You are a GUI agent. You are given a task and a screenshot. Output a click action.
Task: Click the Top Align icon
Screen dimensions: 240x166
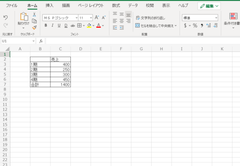[x=115, y=14]
